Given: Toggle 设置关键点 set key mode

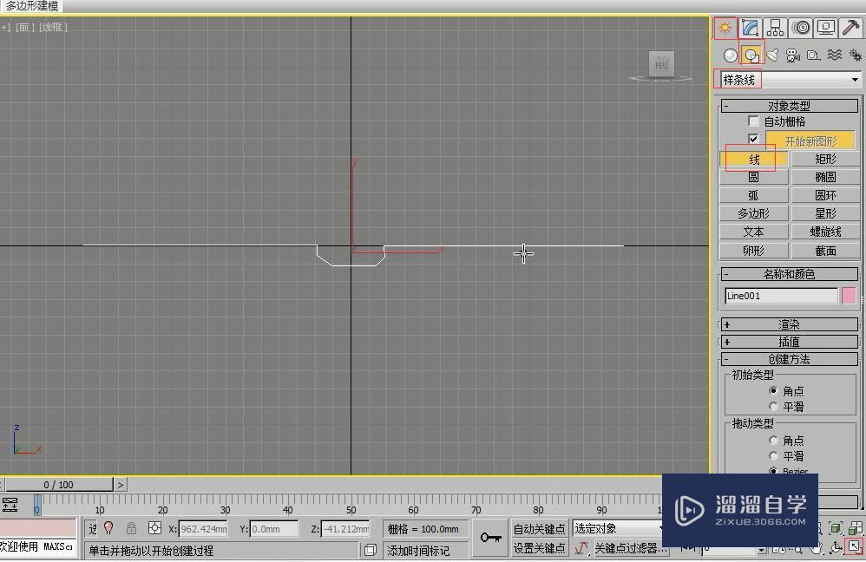Looking at the screenshot, I should 539,548.
